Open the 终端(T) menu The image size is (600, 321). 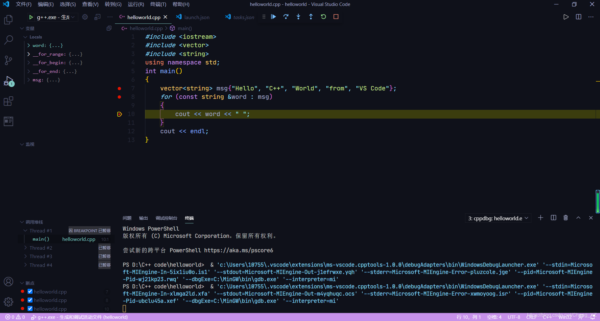pyautogui.click(x=158, y=4)
